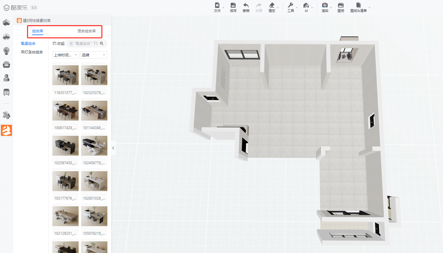Click the lightbulb icon in left sidebar
443x253 pixels.
[6, 51]
